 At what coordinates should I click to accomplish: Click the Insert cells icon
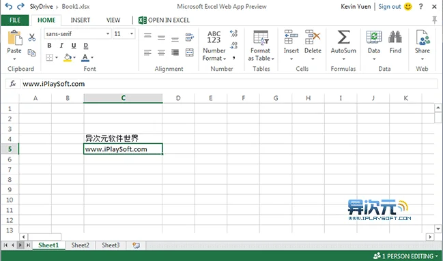click(x=291, y=37)
